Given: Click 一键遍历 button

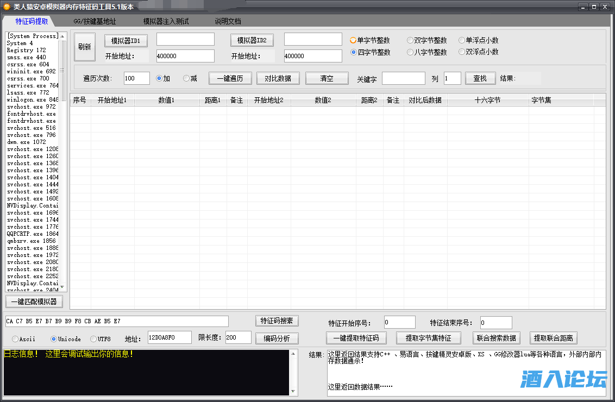Looking at the screenshot, I should point(230,78).
